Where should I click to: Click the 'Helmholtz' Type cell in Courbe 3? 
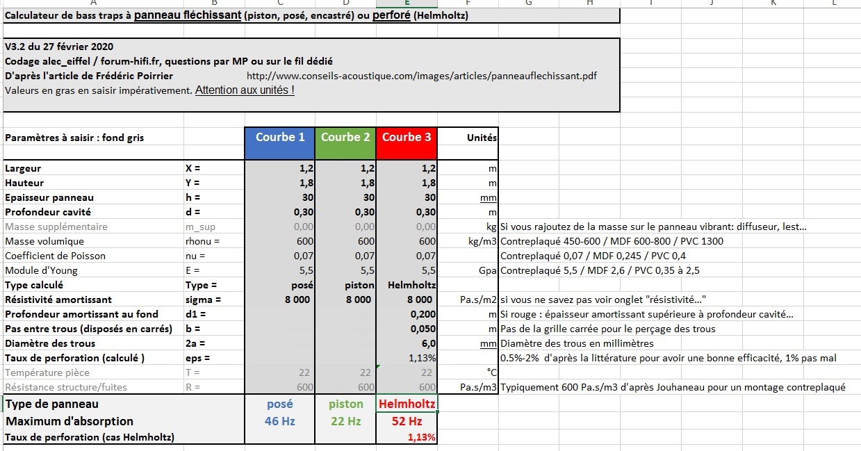pyautogui.click(x=407, y=285)
